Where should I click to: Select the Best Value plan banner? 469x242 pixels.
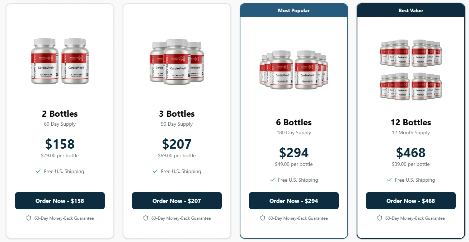point(411,10)
